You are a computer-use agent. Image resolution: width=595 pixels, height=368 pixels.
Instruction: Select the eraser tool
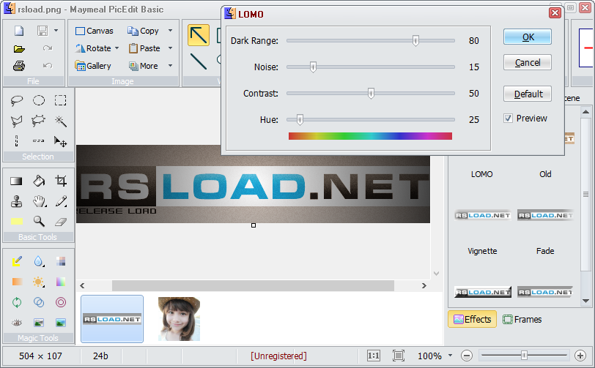coord(61,222)
